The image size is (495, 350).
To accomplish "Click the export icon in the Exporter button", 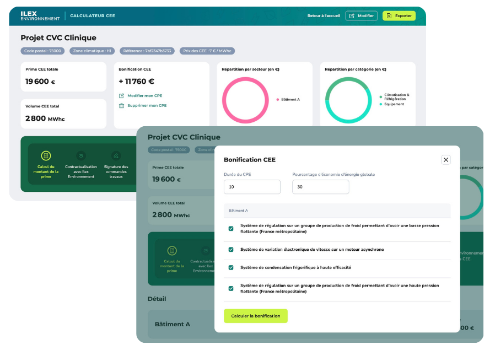I will point(389,16).
